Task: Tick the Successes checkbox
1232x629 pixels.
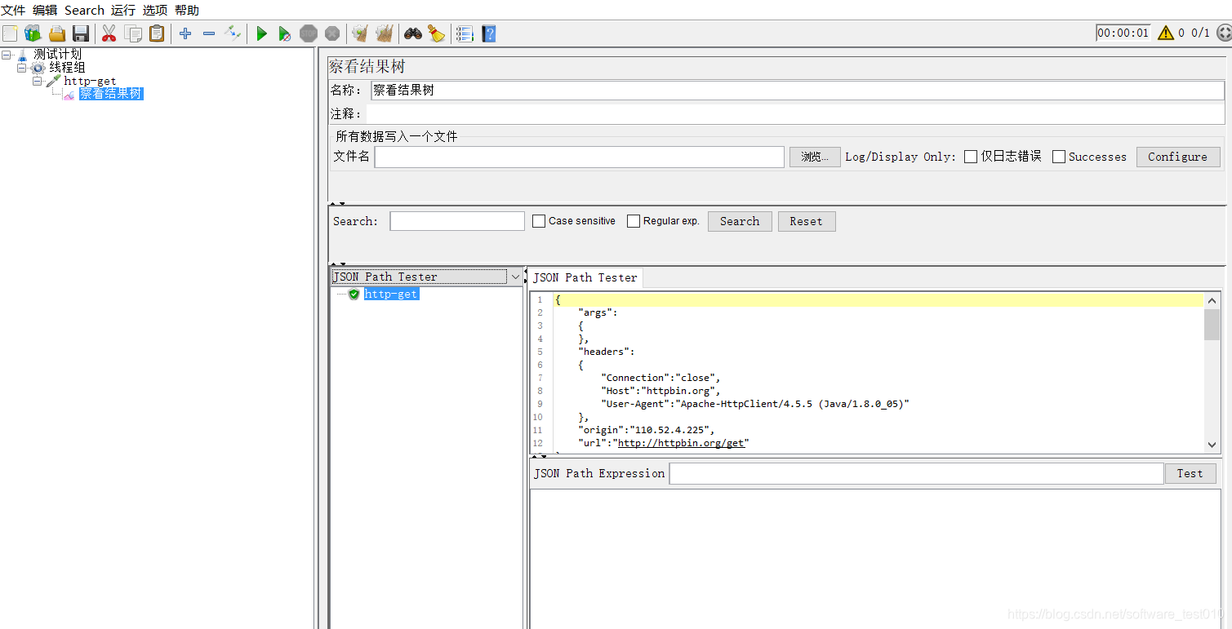Action: pos(1059,157)
